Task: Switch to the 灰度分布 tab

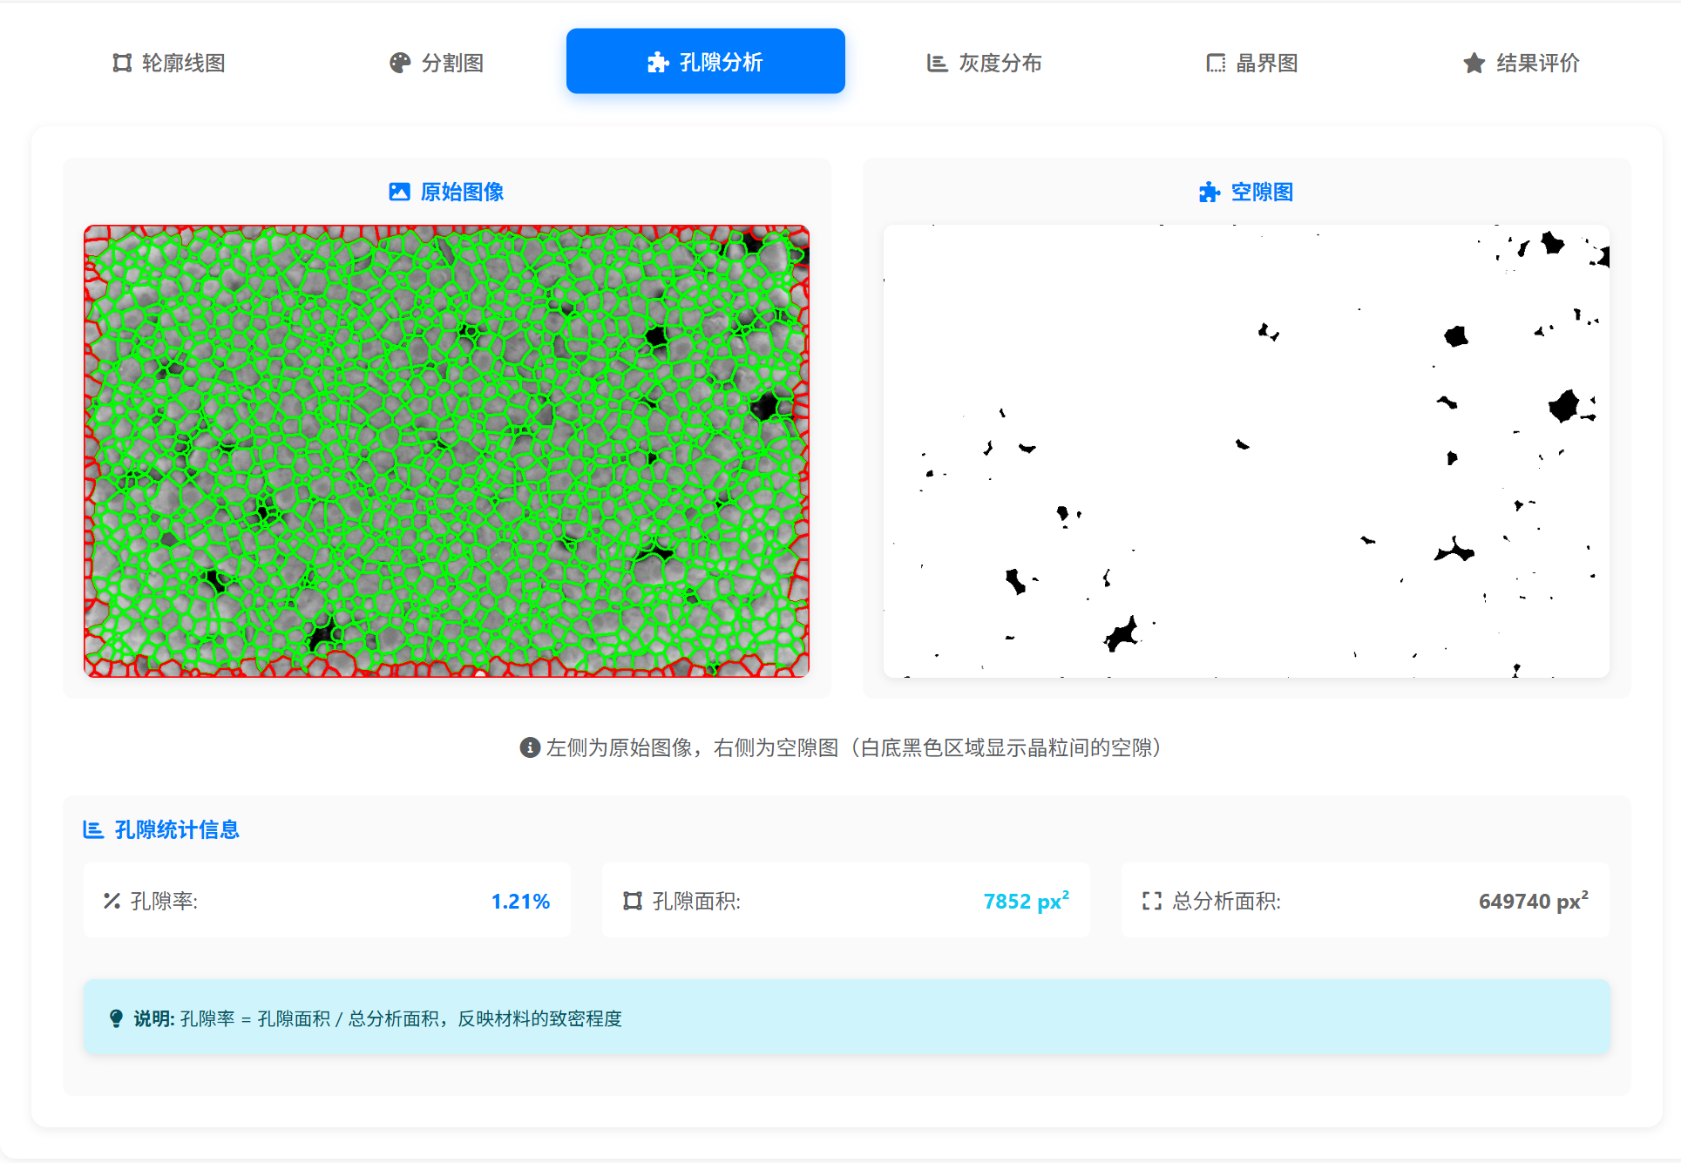Action: coord(983,62)
